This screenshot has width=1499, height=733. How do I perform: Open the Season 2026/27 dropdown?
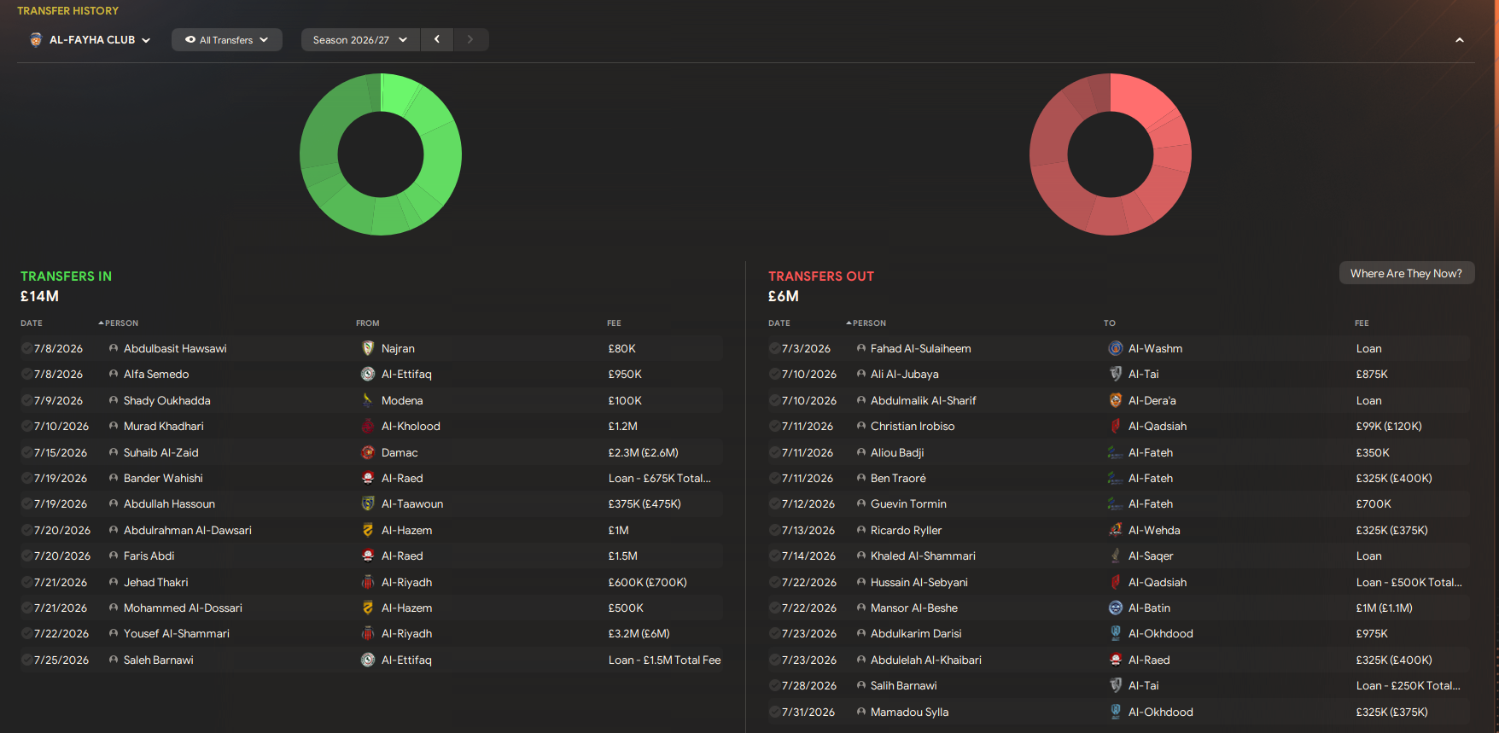click(x=359, y=40)
